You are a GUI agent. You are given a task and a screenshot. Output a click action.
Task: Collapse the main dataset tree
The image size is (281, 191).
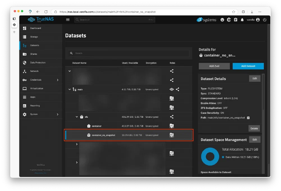click(x=70, y=89)
